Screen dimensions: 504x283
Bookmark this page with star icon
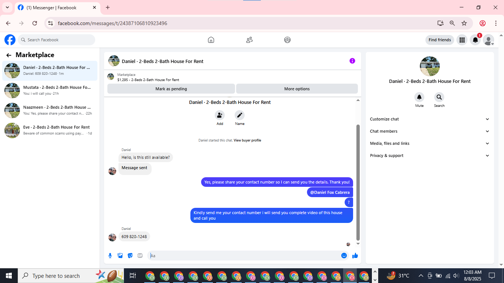[x=464, y=23]
